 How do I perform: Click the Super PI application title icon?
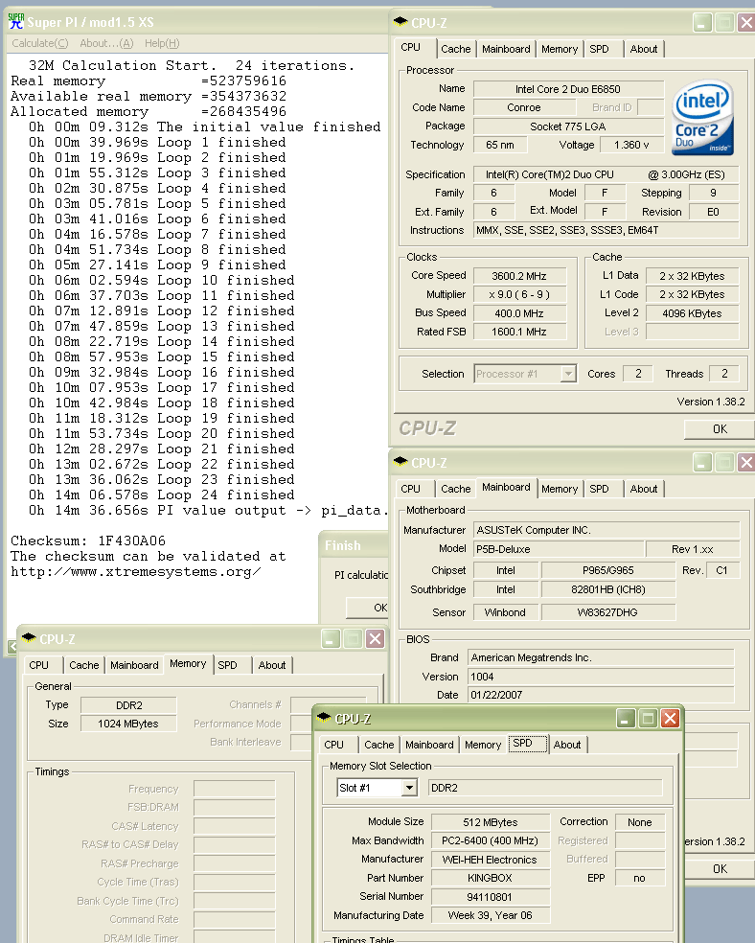[x=15, y=22]
